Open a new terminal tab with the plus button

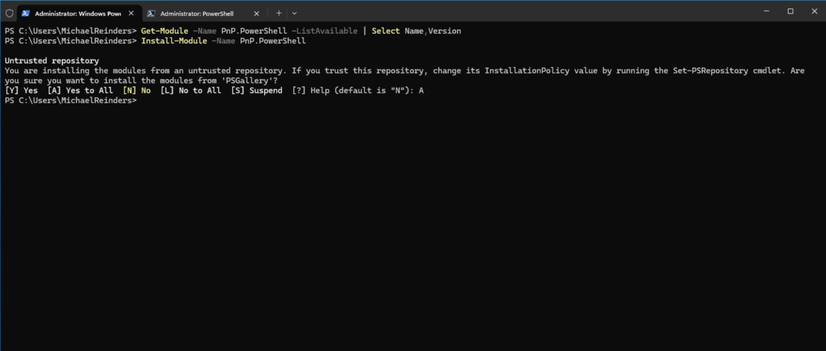tap(279, 13)
